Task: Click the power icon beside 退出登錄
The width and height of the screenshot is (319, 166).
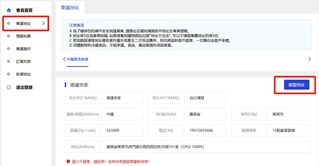Action: (x=9, y=87)
